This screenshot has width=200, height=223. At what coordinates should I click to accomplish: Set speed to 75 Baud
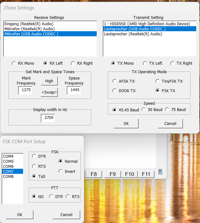click(167, 110)
